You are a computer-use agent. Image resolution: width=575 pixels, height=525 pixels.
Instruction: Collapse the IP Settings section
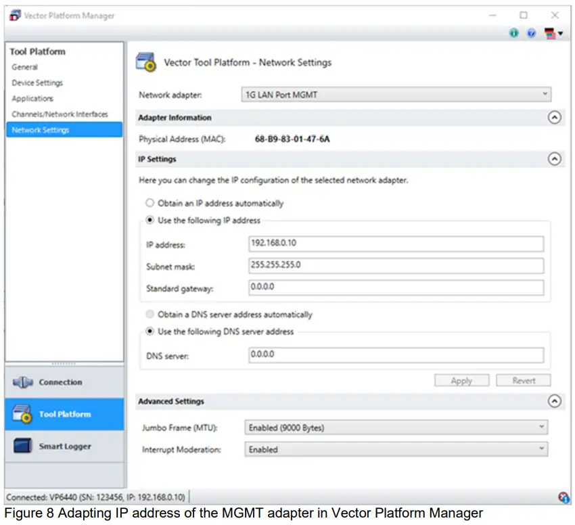555,159
